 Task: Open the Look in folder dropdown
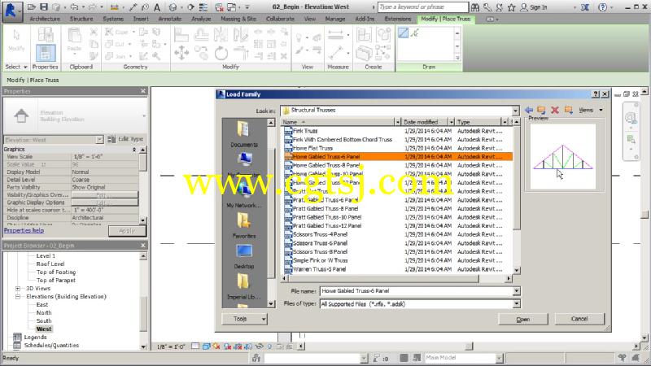[x=515, y=111]
